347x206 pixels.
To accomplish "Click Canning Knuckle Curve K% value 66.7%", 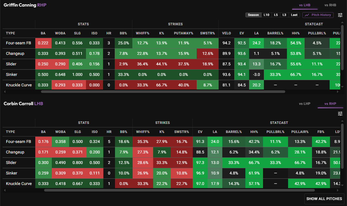I will 162,85.
